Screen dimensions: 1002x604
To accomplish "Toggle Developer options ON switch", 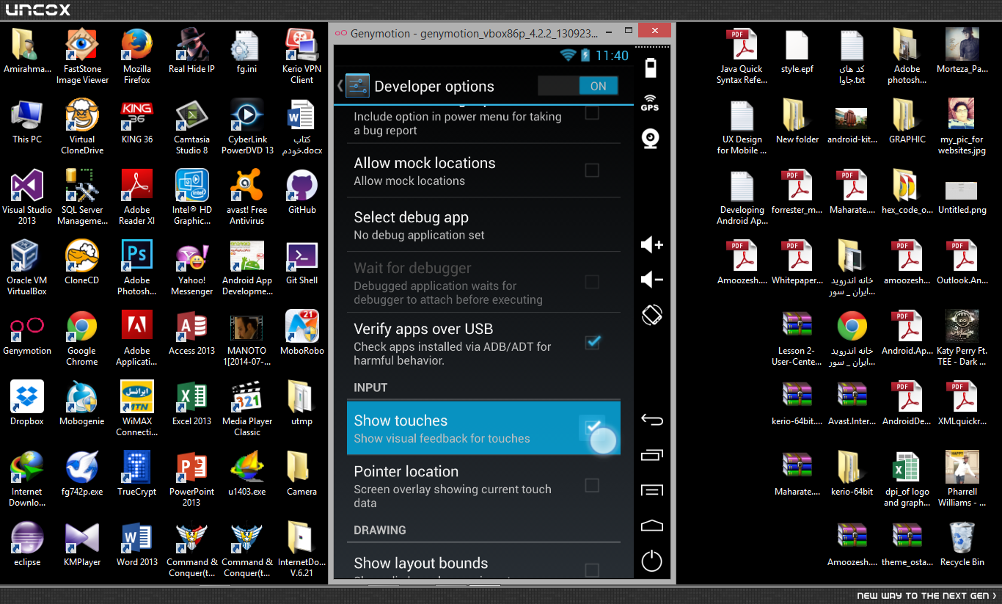I will pyautogui.click(x=578, y=86).
